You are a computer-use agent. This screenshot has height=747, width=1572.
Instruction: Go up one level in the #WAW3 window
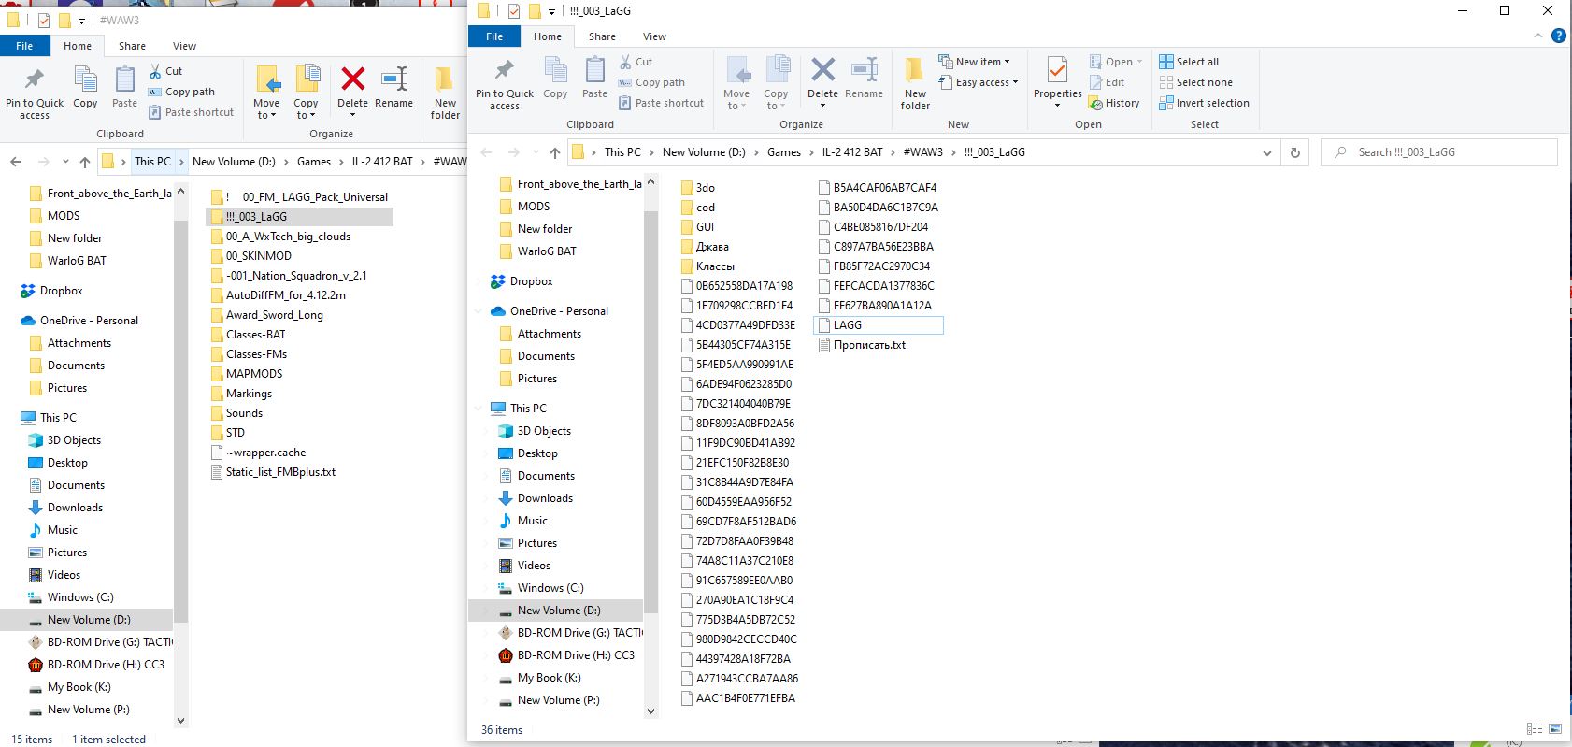(85, 162)
